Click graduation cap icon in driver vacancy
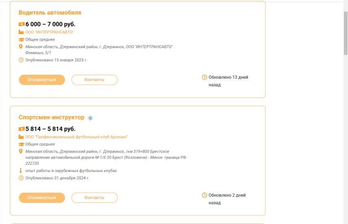The width and height of the screenshot is (348, 224). [x=21, y=39]
